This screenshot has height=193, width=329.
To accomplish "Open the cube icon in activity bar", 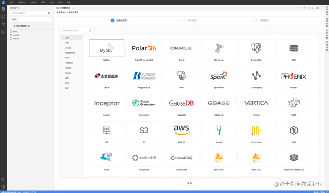I will [x=3, y=24].
